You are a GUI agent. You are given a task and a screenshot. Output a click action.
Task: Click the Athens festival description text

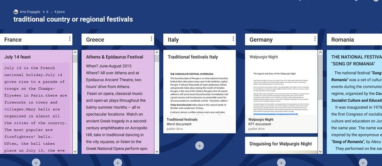[x=116, y=107]
